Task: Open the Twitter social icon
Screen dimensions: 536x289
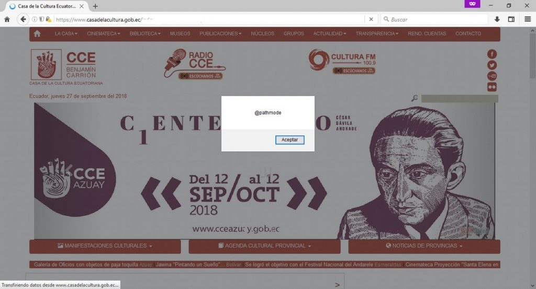Action: pos(492,65)
